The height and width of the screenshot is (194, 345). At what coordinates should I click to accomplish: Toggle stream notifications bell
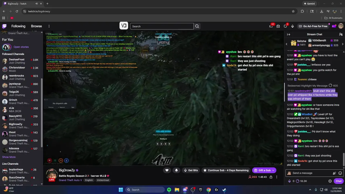pos(176,170)
